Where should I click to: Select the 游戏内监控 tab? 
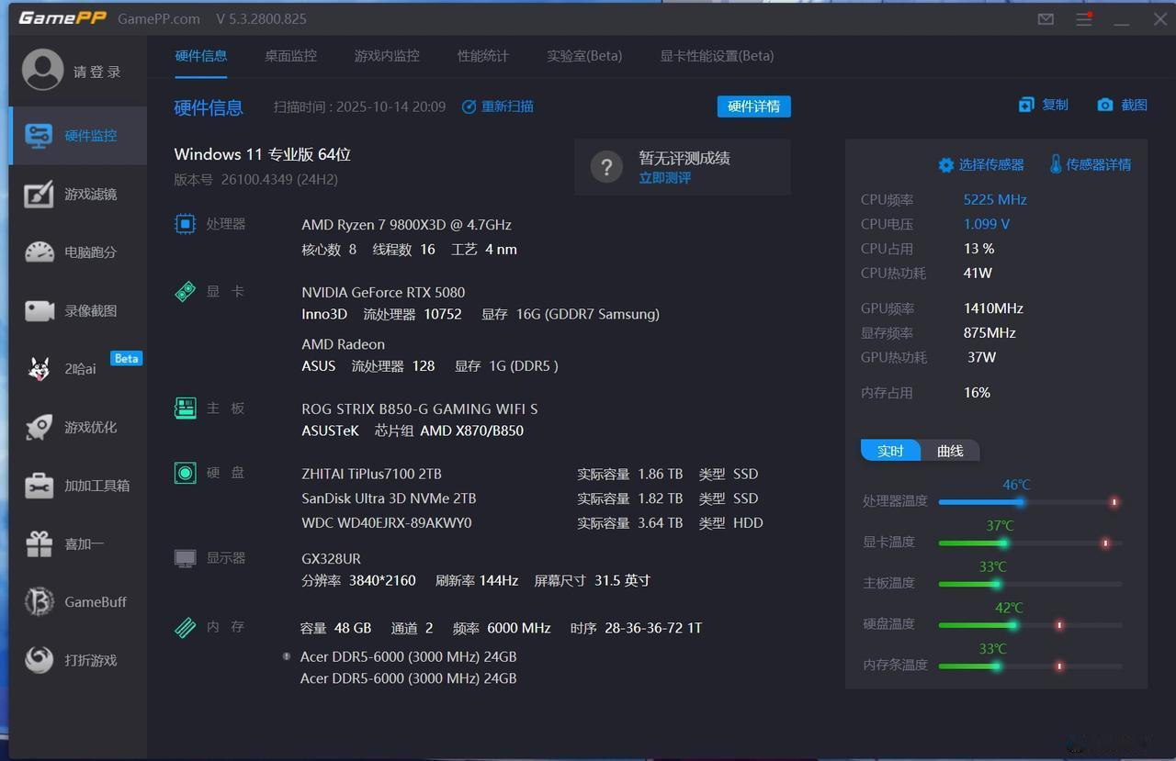[x=387, y=56]
